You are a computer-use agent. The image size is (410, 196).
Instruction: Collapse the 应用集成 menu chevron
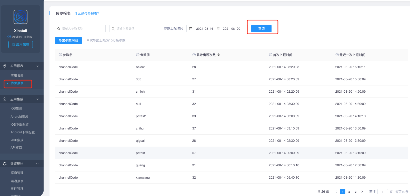37,99
